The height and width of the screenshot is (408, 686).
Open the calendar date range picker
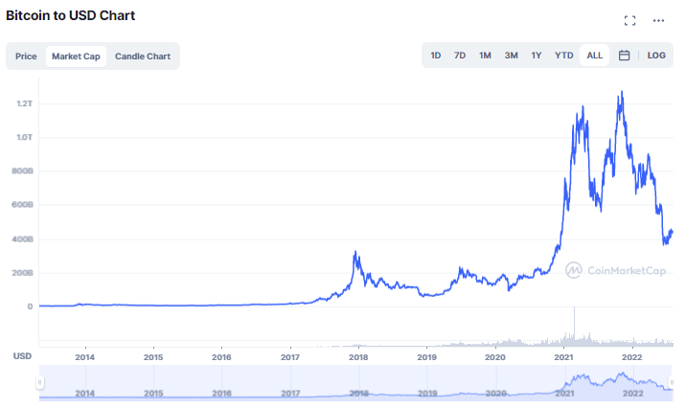click(x=624, y=56)
